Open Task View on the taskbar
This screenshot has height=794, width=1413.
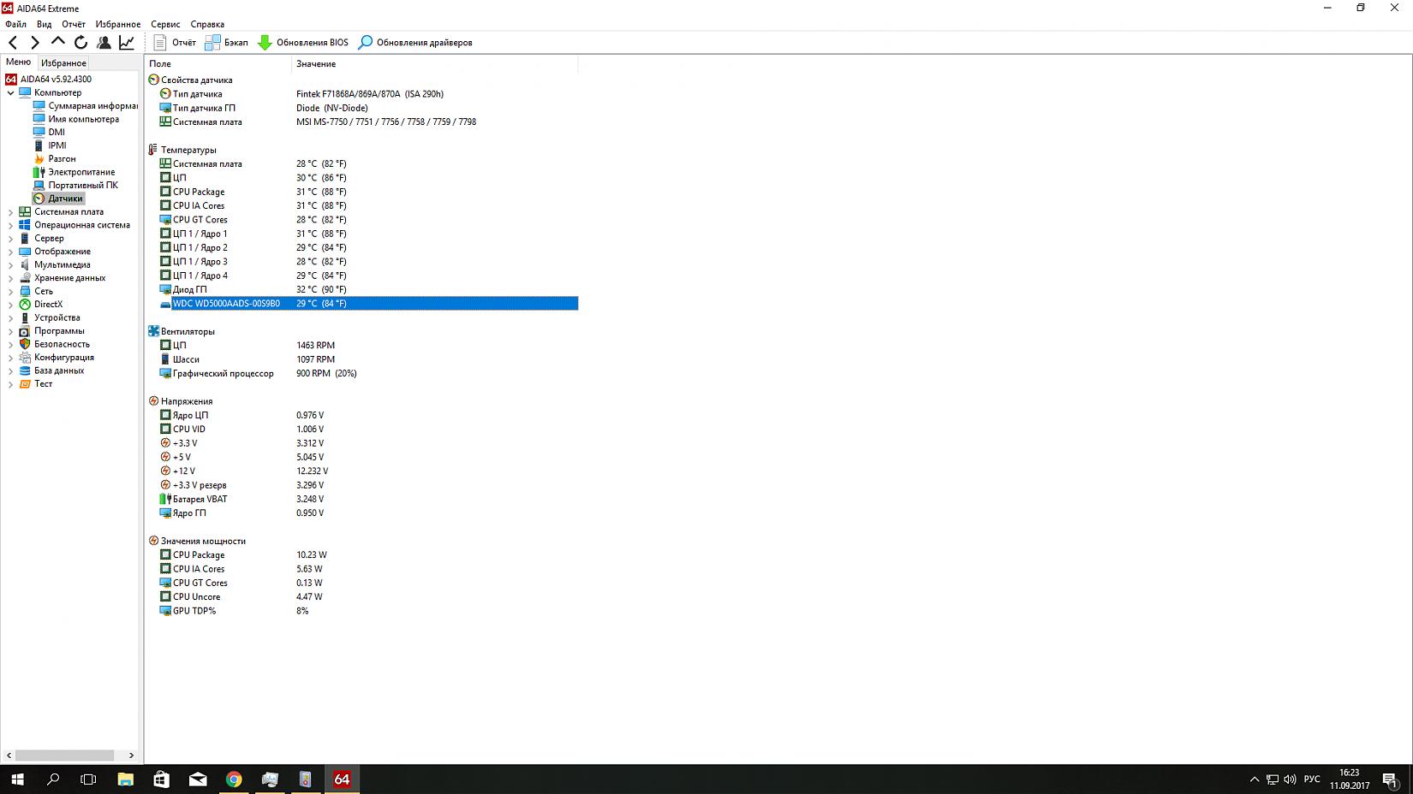88,779
